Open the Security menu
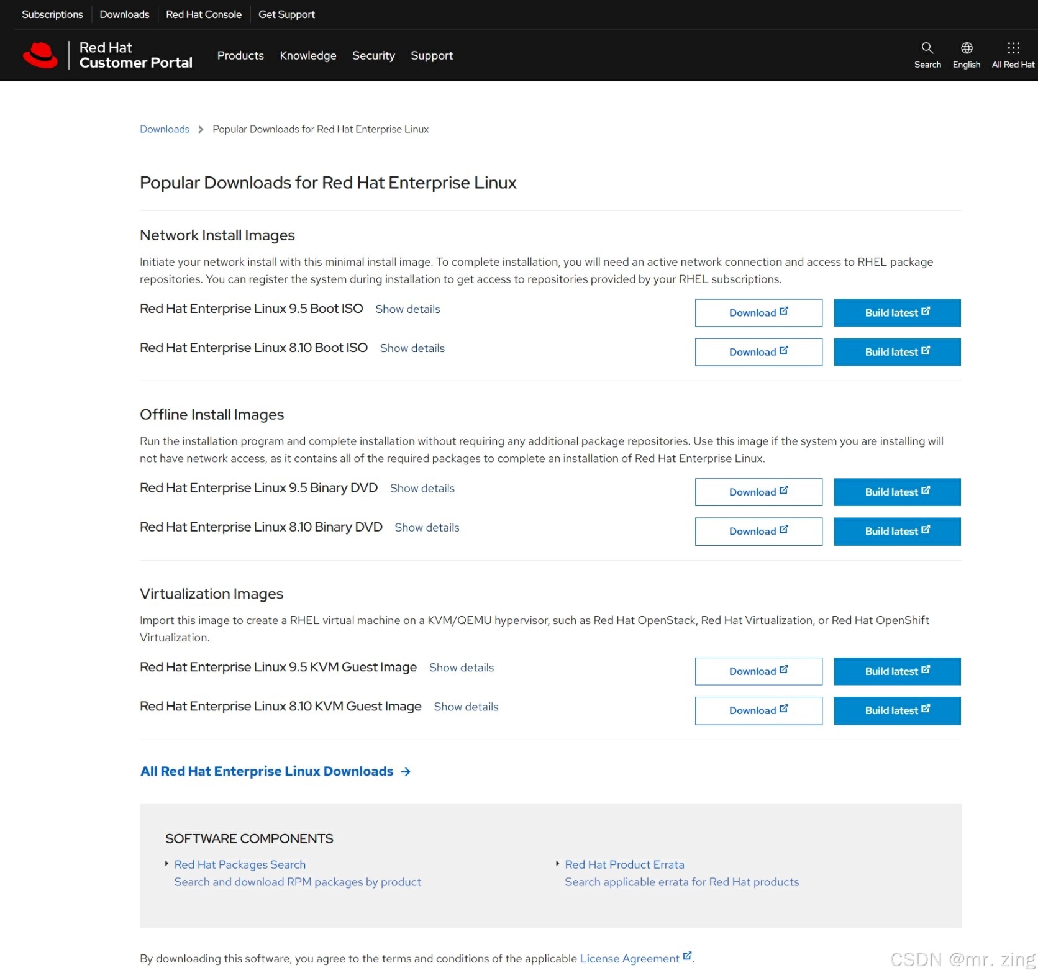Screen dimensions: 1038x978 pos(373,55)
